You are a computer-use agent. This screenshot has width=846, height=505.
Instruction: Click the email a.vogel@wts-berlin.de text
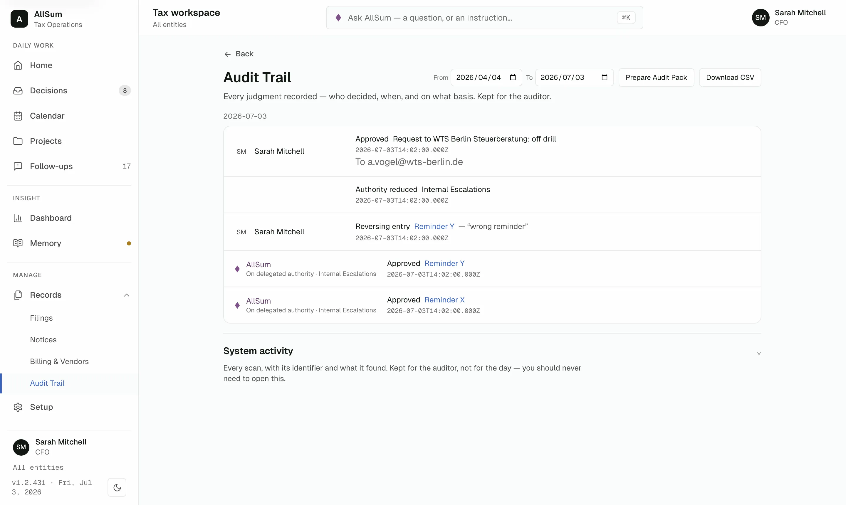click(x=415, y=162)
